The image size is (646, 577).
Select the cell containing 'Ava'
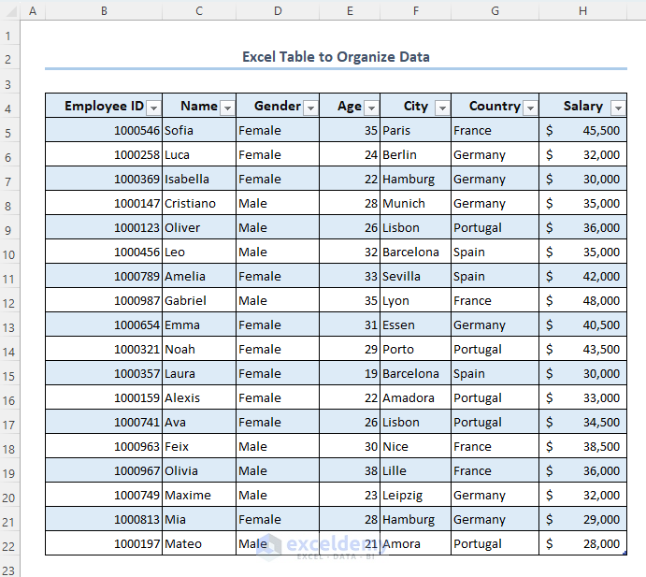click(x=199, y=422)
